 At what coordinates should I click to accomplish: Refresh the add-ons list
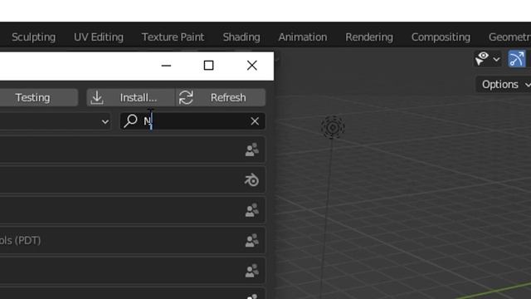[221, 98]
